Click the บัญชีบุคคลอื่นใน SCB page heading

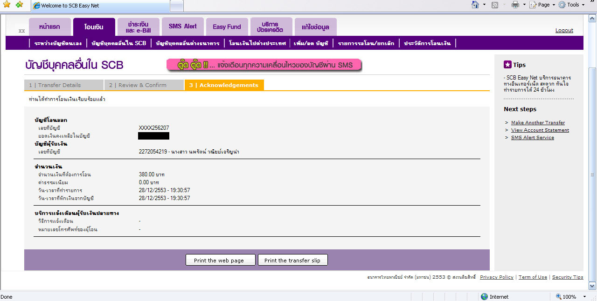(74, 65)
